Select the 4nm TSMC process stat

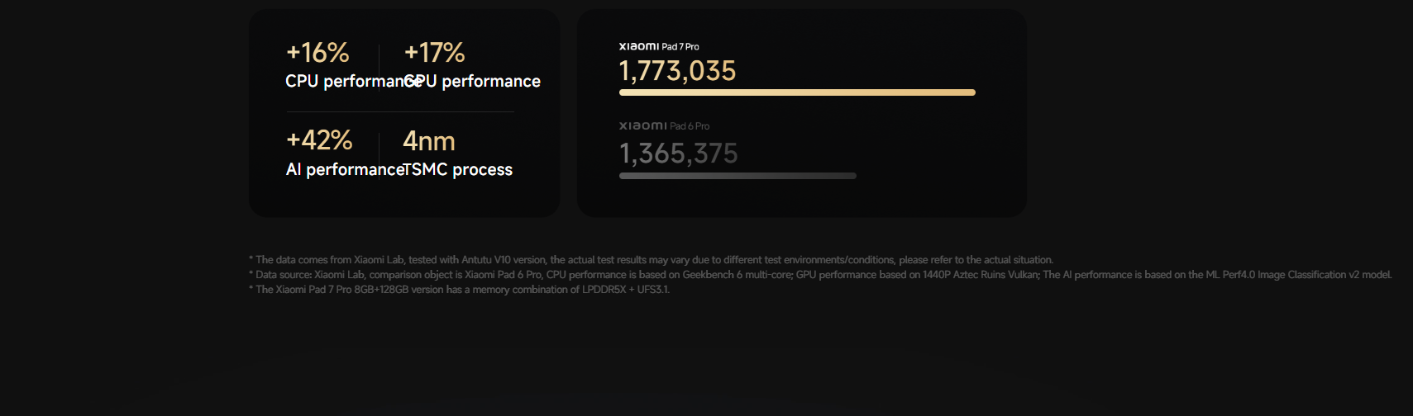point(429,141)
